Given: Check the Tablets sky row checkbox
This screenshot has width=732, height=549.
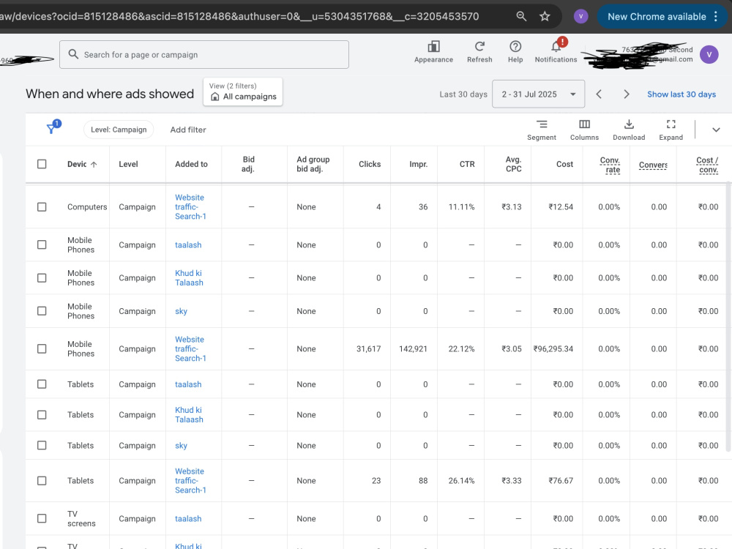Looking at the screenshot, I should [42, 445].
